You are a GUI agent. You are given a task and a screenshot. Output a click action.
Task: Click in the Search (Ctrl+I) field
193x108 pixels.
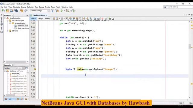click(180, 7)
